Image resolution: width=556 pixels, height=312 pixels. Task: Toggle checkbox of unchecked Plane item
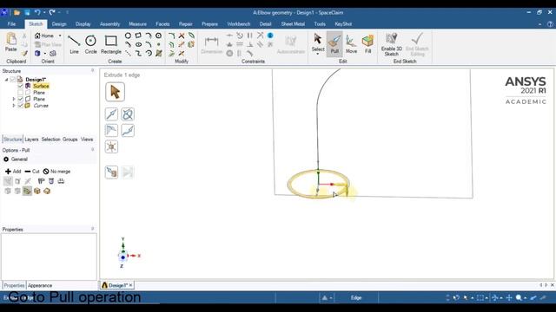(x=20, y=93)
